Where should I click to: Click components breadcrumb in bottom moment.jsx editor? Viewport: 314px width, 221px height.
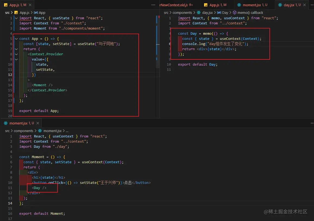tap(23, 131)
